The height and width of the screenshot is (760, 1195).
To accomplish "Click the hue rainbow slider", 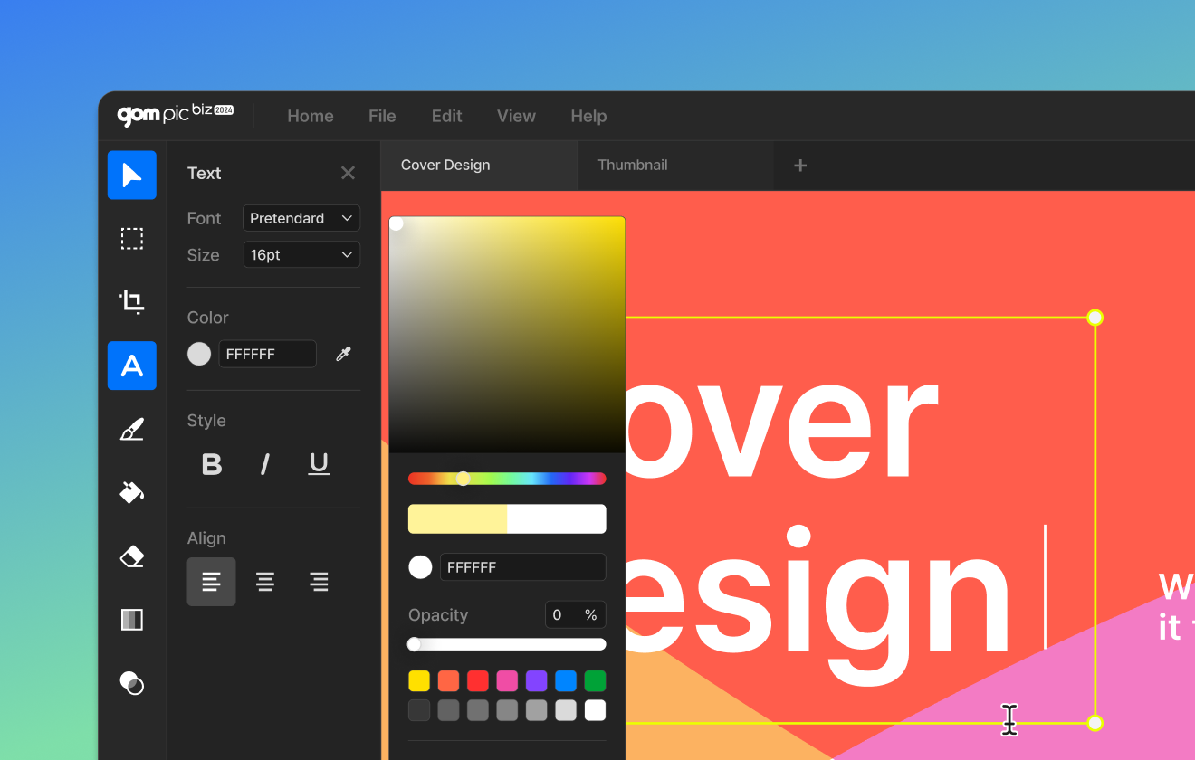I will (x=507, y=479).
